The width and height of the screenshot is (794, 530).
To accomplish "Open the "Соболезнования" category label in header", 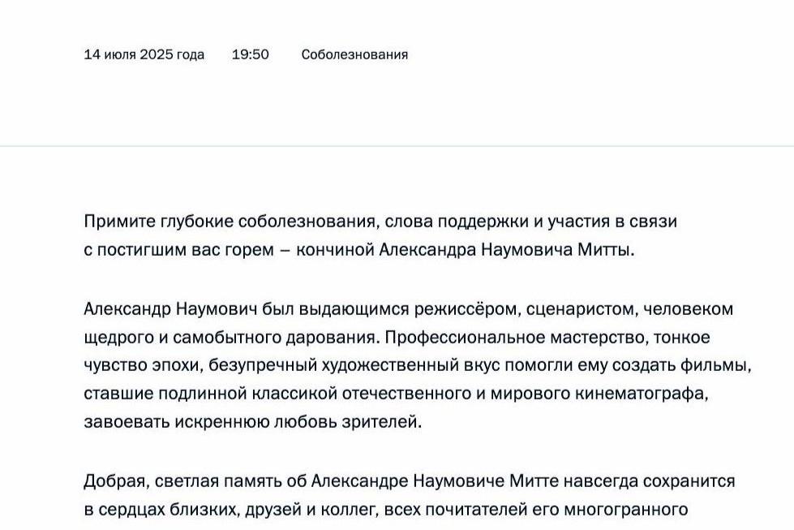I will tap(354, 55).
